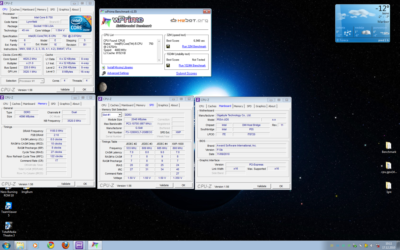Launch Windows Media Player from the taskbar
The image size is (400, 250).
click(35, 245)
